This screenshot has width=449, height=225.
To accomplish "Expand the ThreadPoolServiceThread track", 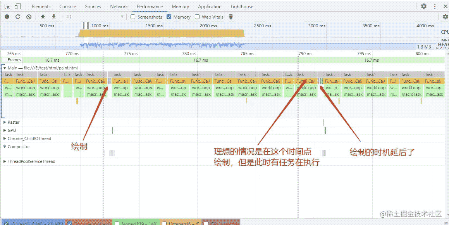I will click(x=5, y=161).
